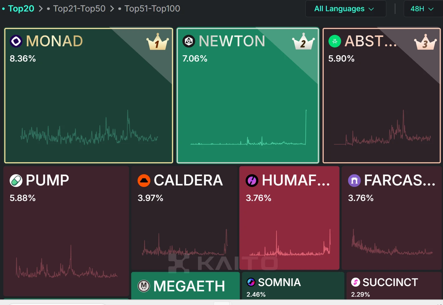Click the rank 1 crown badge
This screenshot has height=305, width=443.
pos(158,42)
